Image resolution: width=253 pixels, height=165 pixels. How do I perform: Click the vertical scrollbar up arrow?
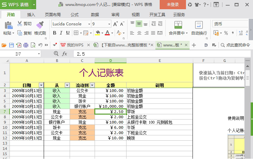247,66
